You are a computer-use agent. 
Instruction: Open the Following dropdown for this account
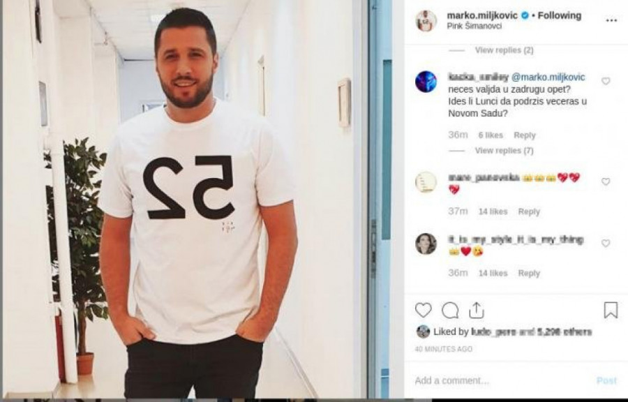pos(559,15)
